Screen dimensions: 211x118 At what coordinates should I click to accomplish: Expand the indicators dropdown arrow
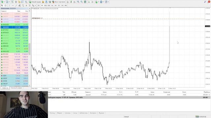[x=98, y=2]
